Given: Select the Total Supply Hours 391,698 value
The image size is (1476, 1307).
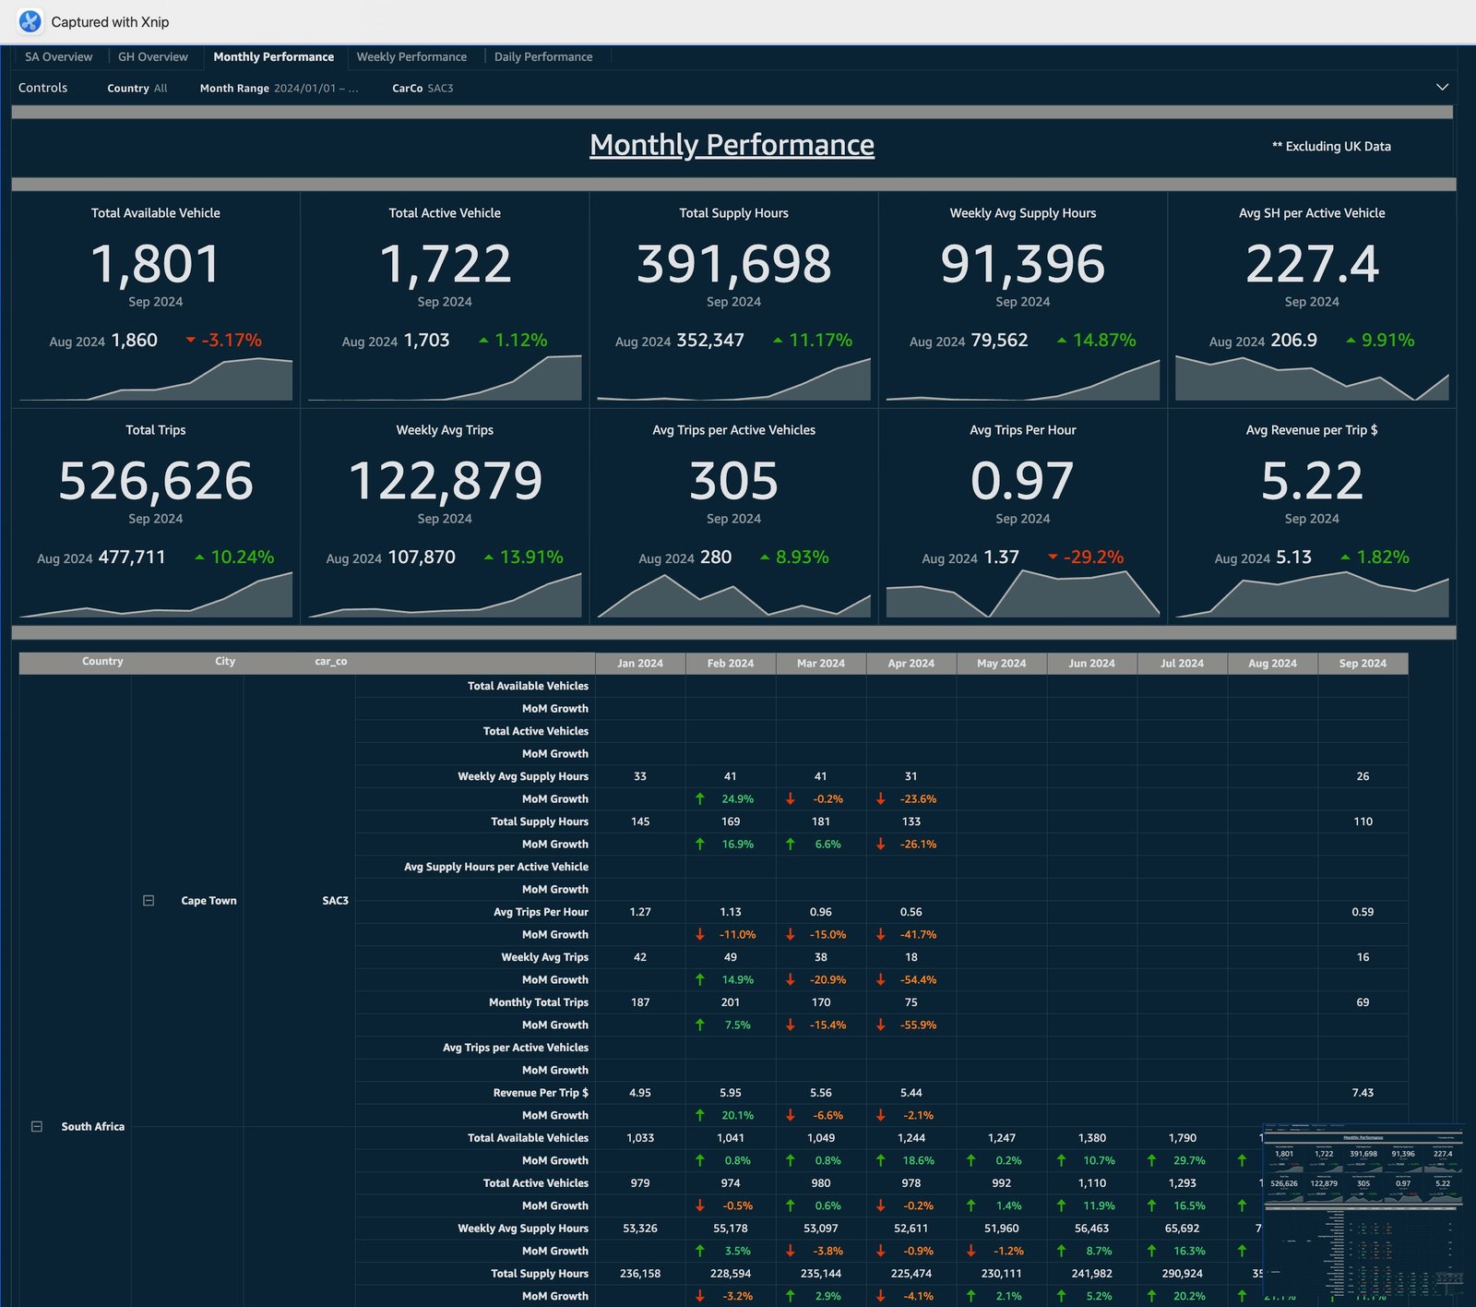Looking at the screenshot, I should click(733, 264).
